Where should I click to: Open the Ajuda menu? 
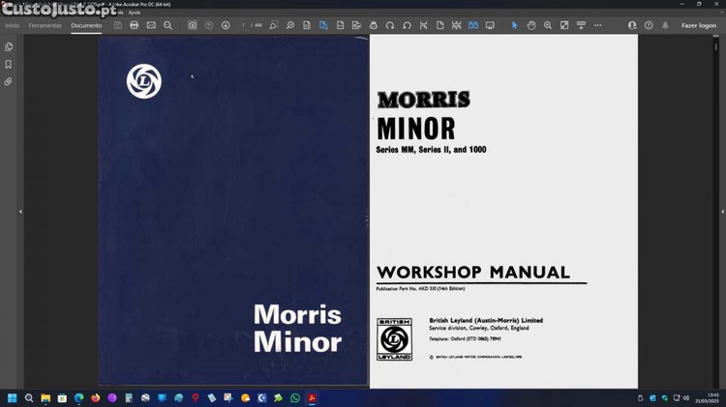coord(135,12)
